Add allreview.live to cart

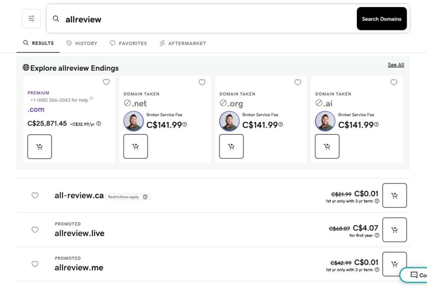(394, 230)
